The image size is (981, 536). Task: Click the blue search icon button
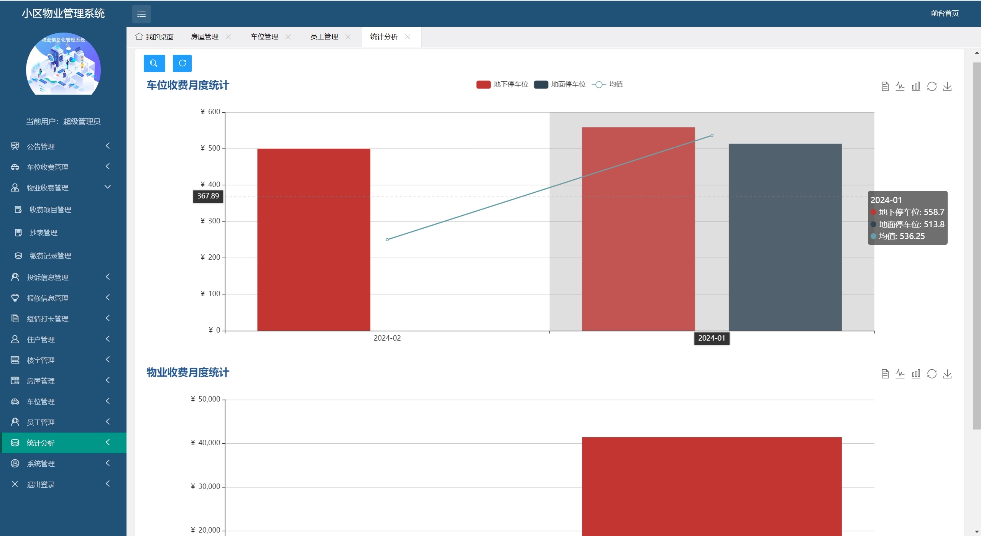154,63
